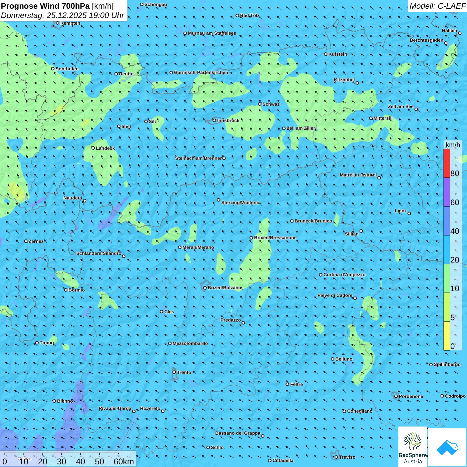Image resolution: width=467 pixels, height=467 pixels.
Task: Click the 'Steinach am Brenner' map label
Action: click(x=198, y=158)
